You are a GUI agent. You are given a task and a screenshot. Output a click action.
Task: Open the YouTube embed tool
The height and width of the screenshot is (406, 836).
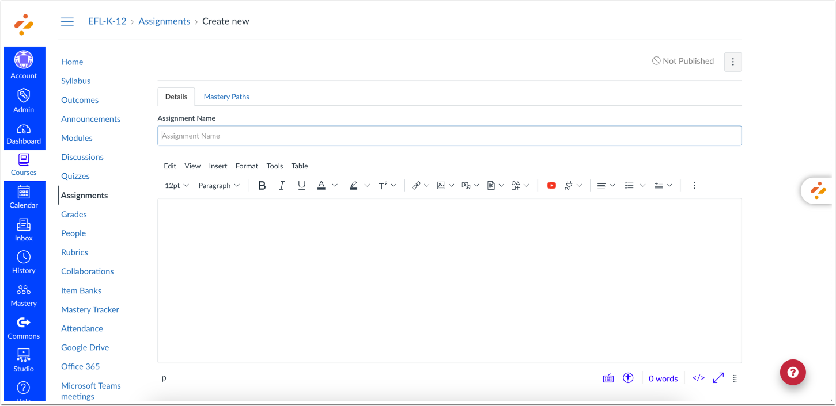click(551, 185)
